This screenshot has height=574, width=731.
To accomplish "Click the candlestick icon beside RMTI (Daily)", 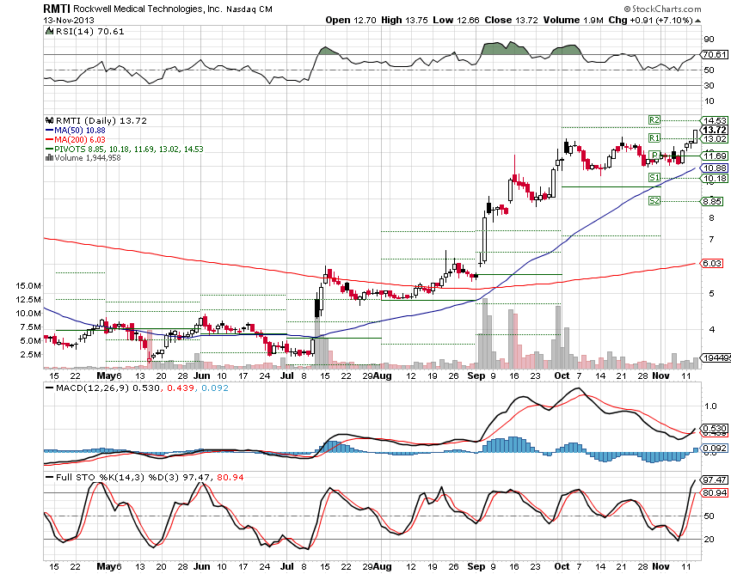I will [49, 120].
